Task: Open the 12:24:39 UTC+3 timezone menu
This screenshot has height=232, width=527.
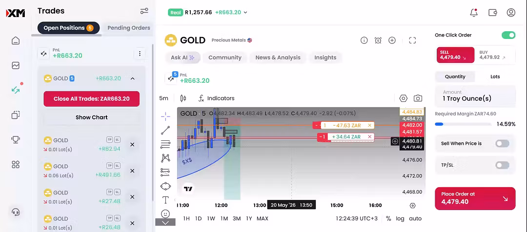Action: coord(356,218)
